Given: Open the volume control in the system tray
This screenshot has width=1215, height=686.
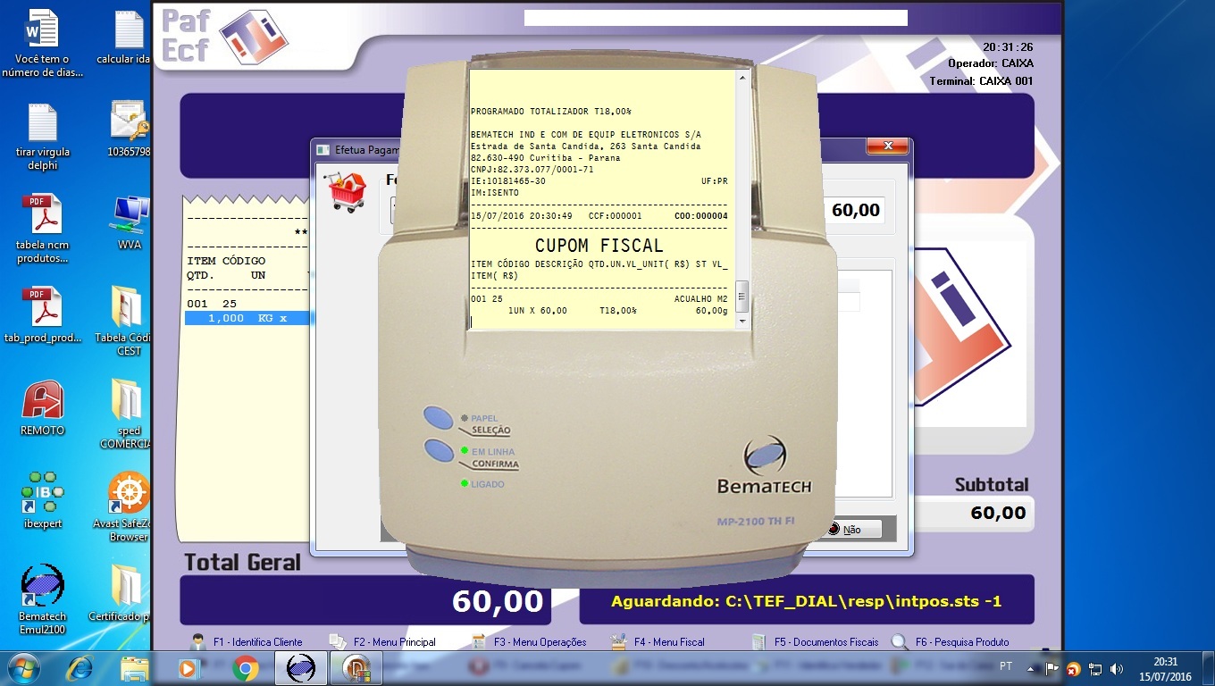Looking at the screenshot, I should coord(1116,668).
